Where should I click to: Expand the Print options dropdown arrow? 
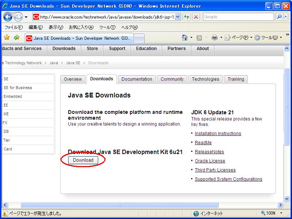(x=221, y=38)
